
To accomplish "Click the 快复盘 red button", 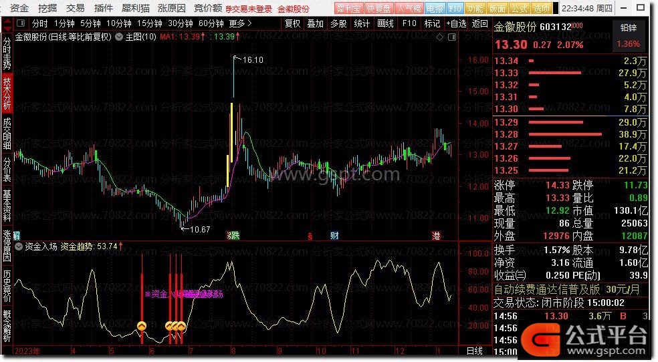I will (x=378, y=9).
